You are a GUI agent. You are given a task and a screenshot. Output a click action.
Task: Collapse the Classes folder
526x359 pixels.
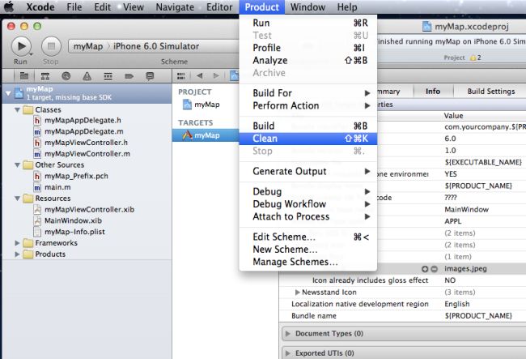point(17,110)
